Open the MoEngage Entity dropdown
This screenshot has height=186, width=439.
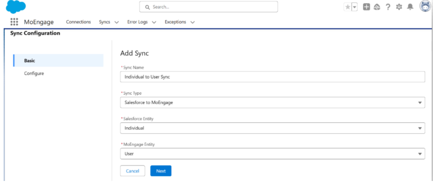(x=272, y=153)
